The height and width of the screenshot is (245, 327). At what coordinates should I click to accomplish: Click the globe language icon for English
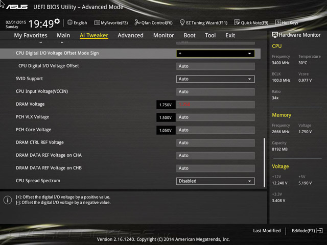(x=70, y=22)
